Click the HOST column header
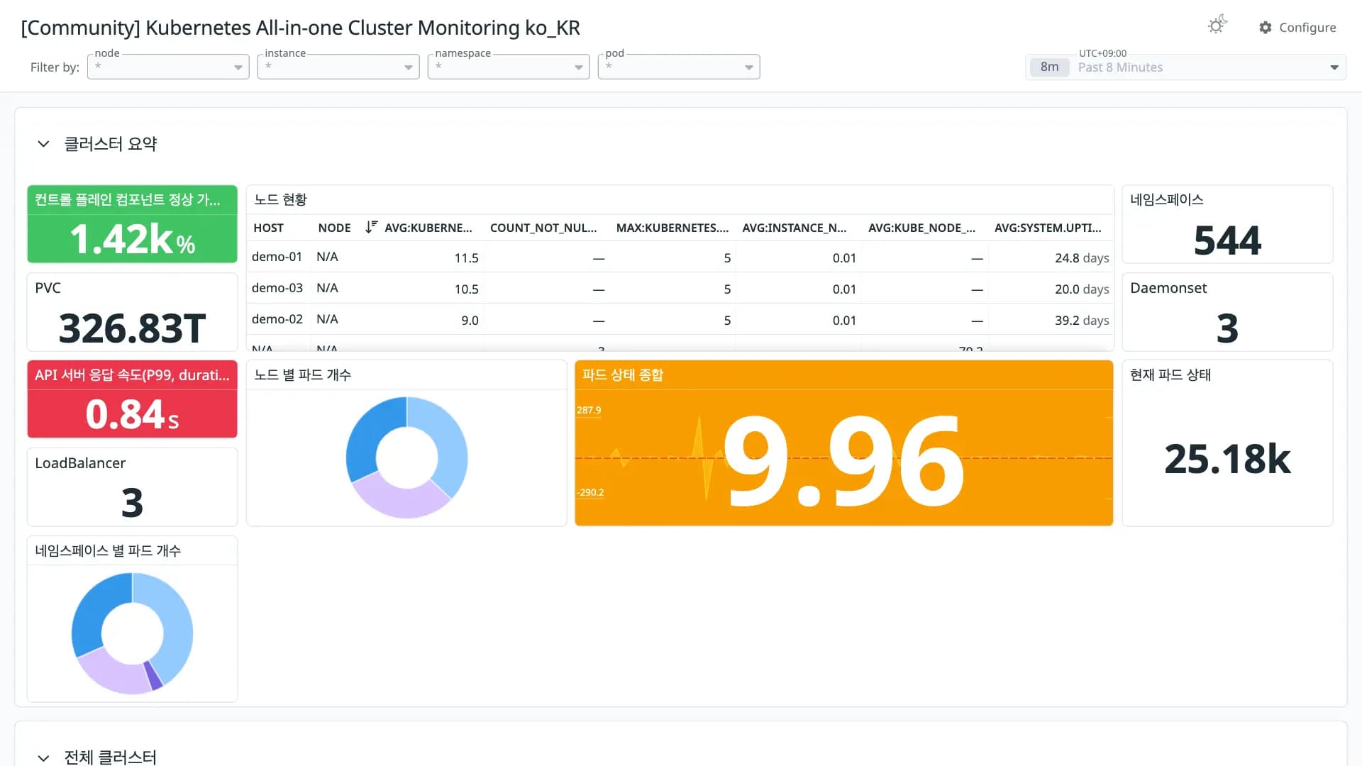Image resolution: width=1362 pixels, height=766 pixels. coord(268,228)
